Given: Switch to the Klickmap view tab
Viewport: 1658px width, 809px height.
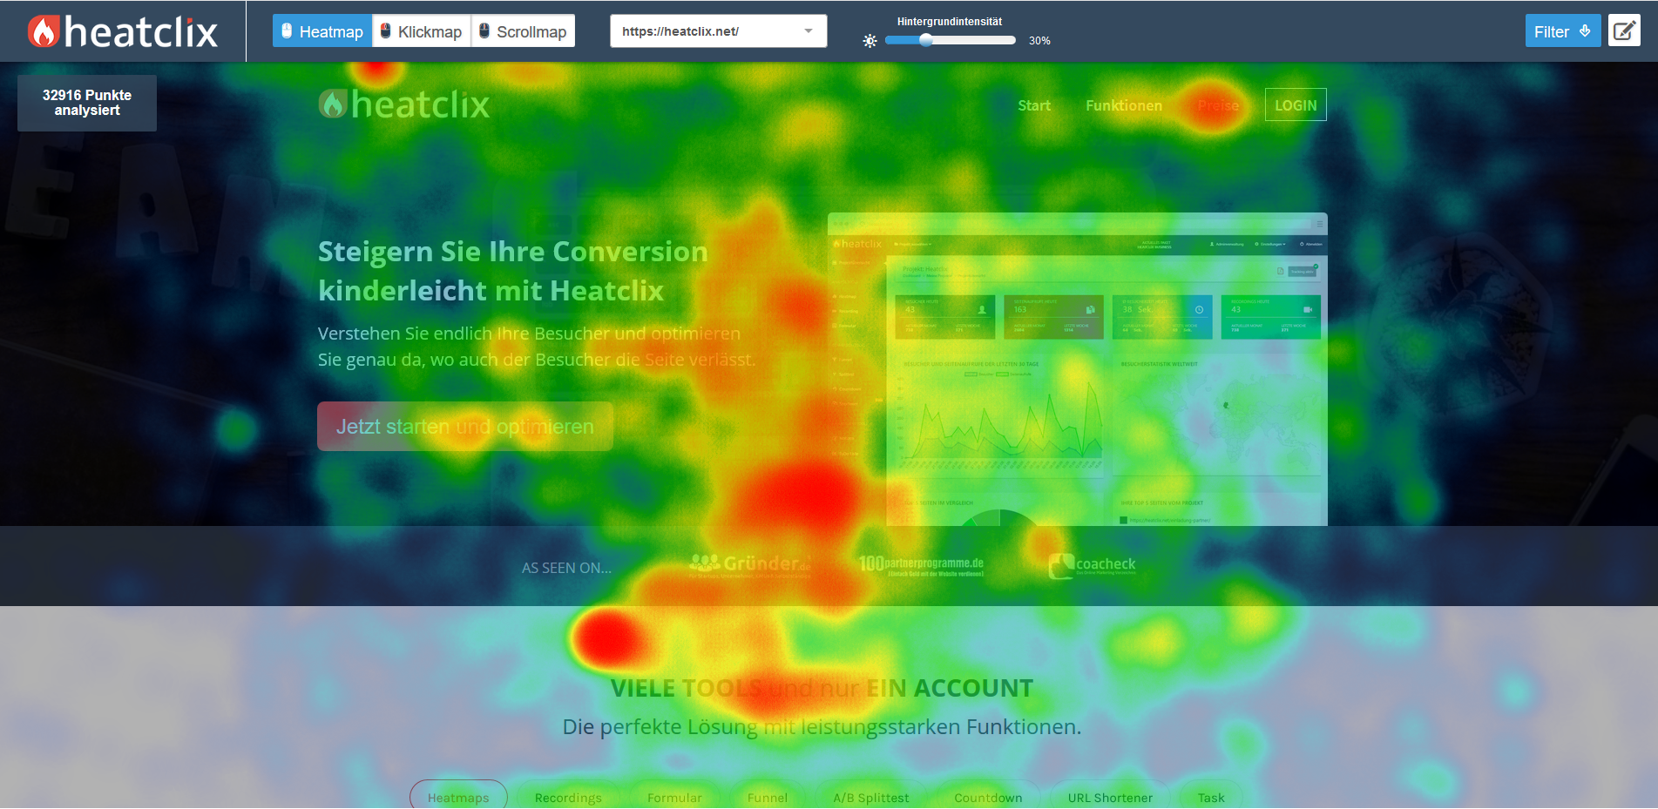Looking at the screenshot, I should pos(422,31).
